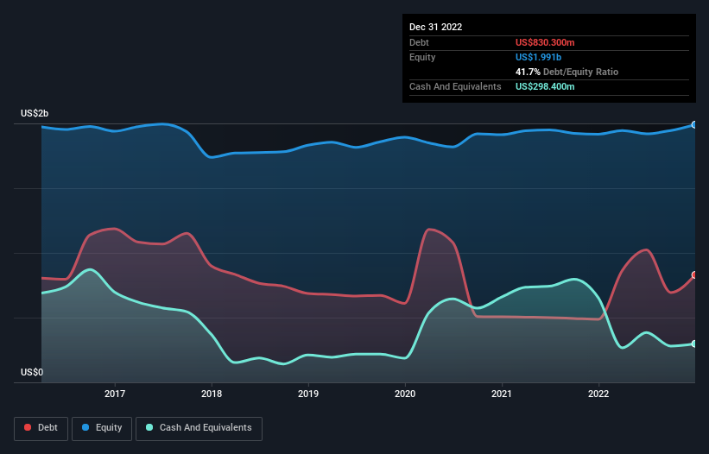709x454 pixels.
Task: Click the US$298.400m cash value
Action: pyautogui.click(x=545, y=86)
